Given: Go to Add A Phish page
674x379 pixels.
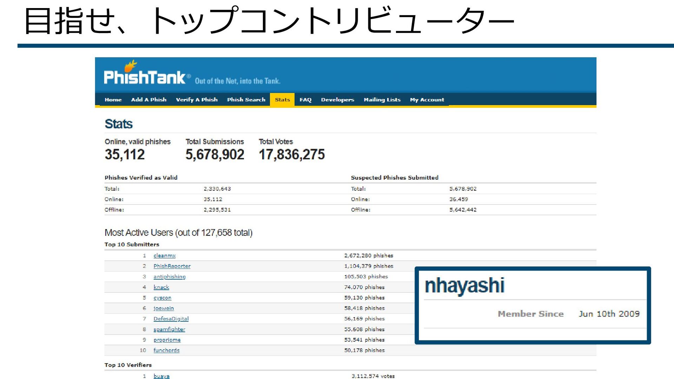Looking at the screenshot, I should (149, 100).
